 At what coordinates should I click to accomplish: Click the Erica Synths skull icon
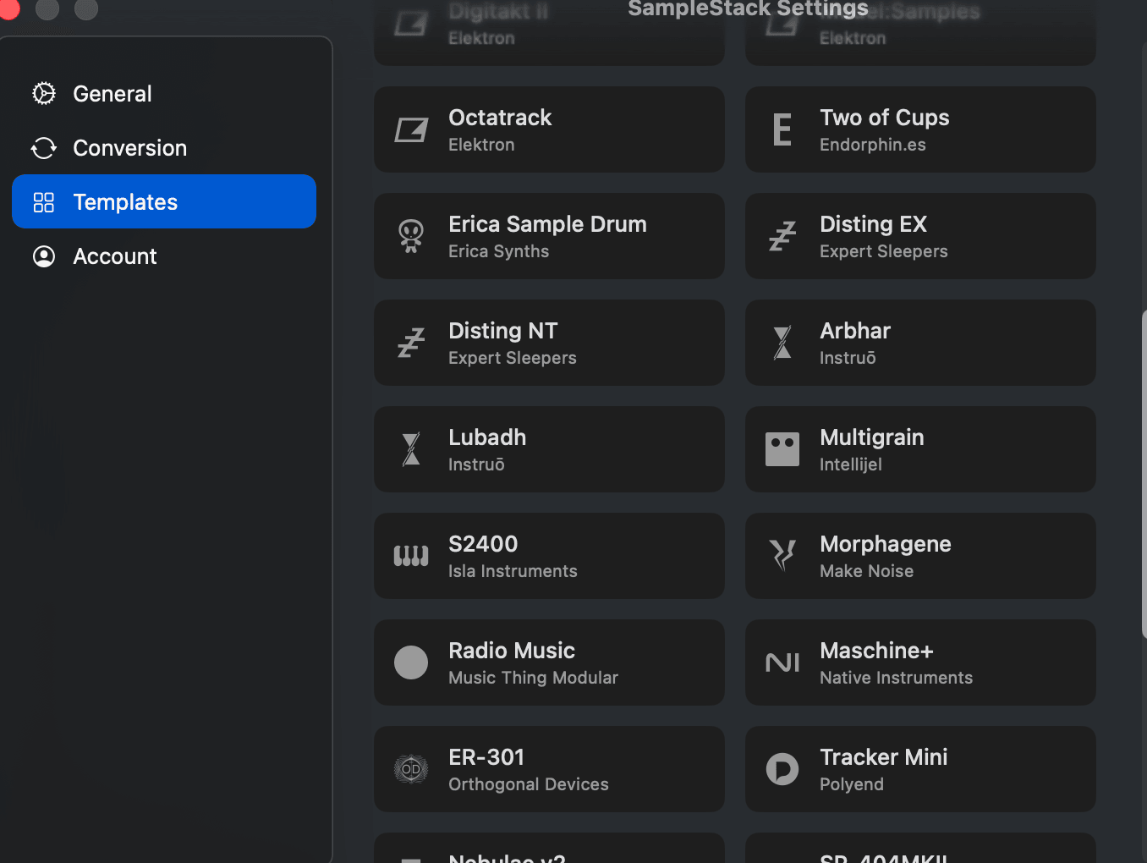click(411, 237)
